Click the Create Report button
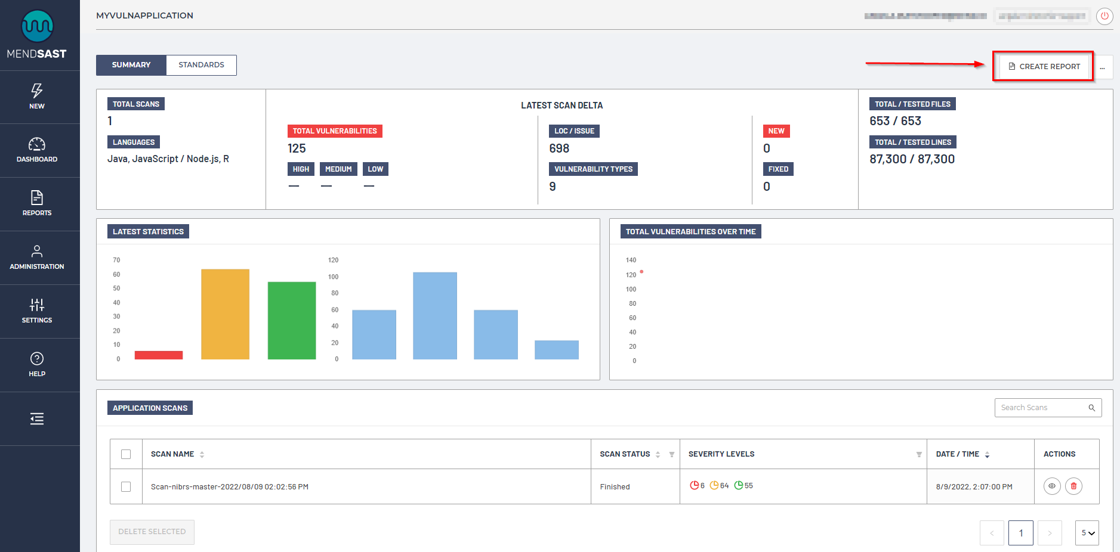The width and height of the screenshot is (1120, 552). click(x=1044, y=67)
